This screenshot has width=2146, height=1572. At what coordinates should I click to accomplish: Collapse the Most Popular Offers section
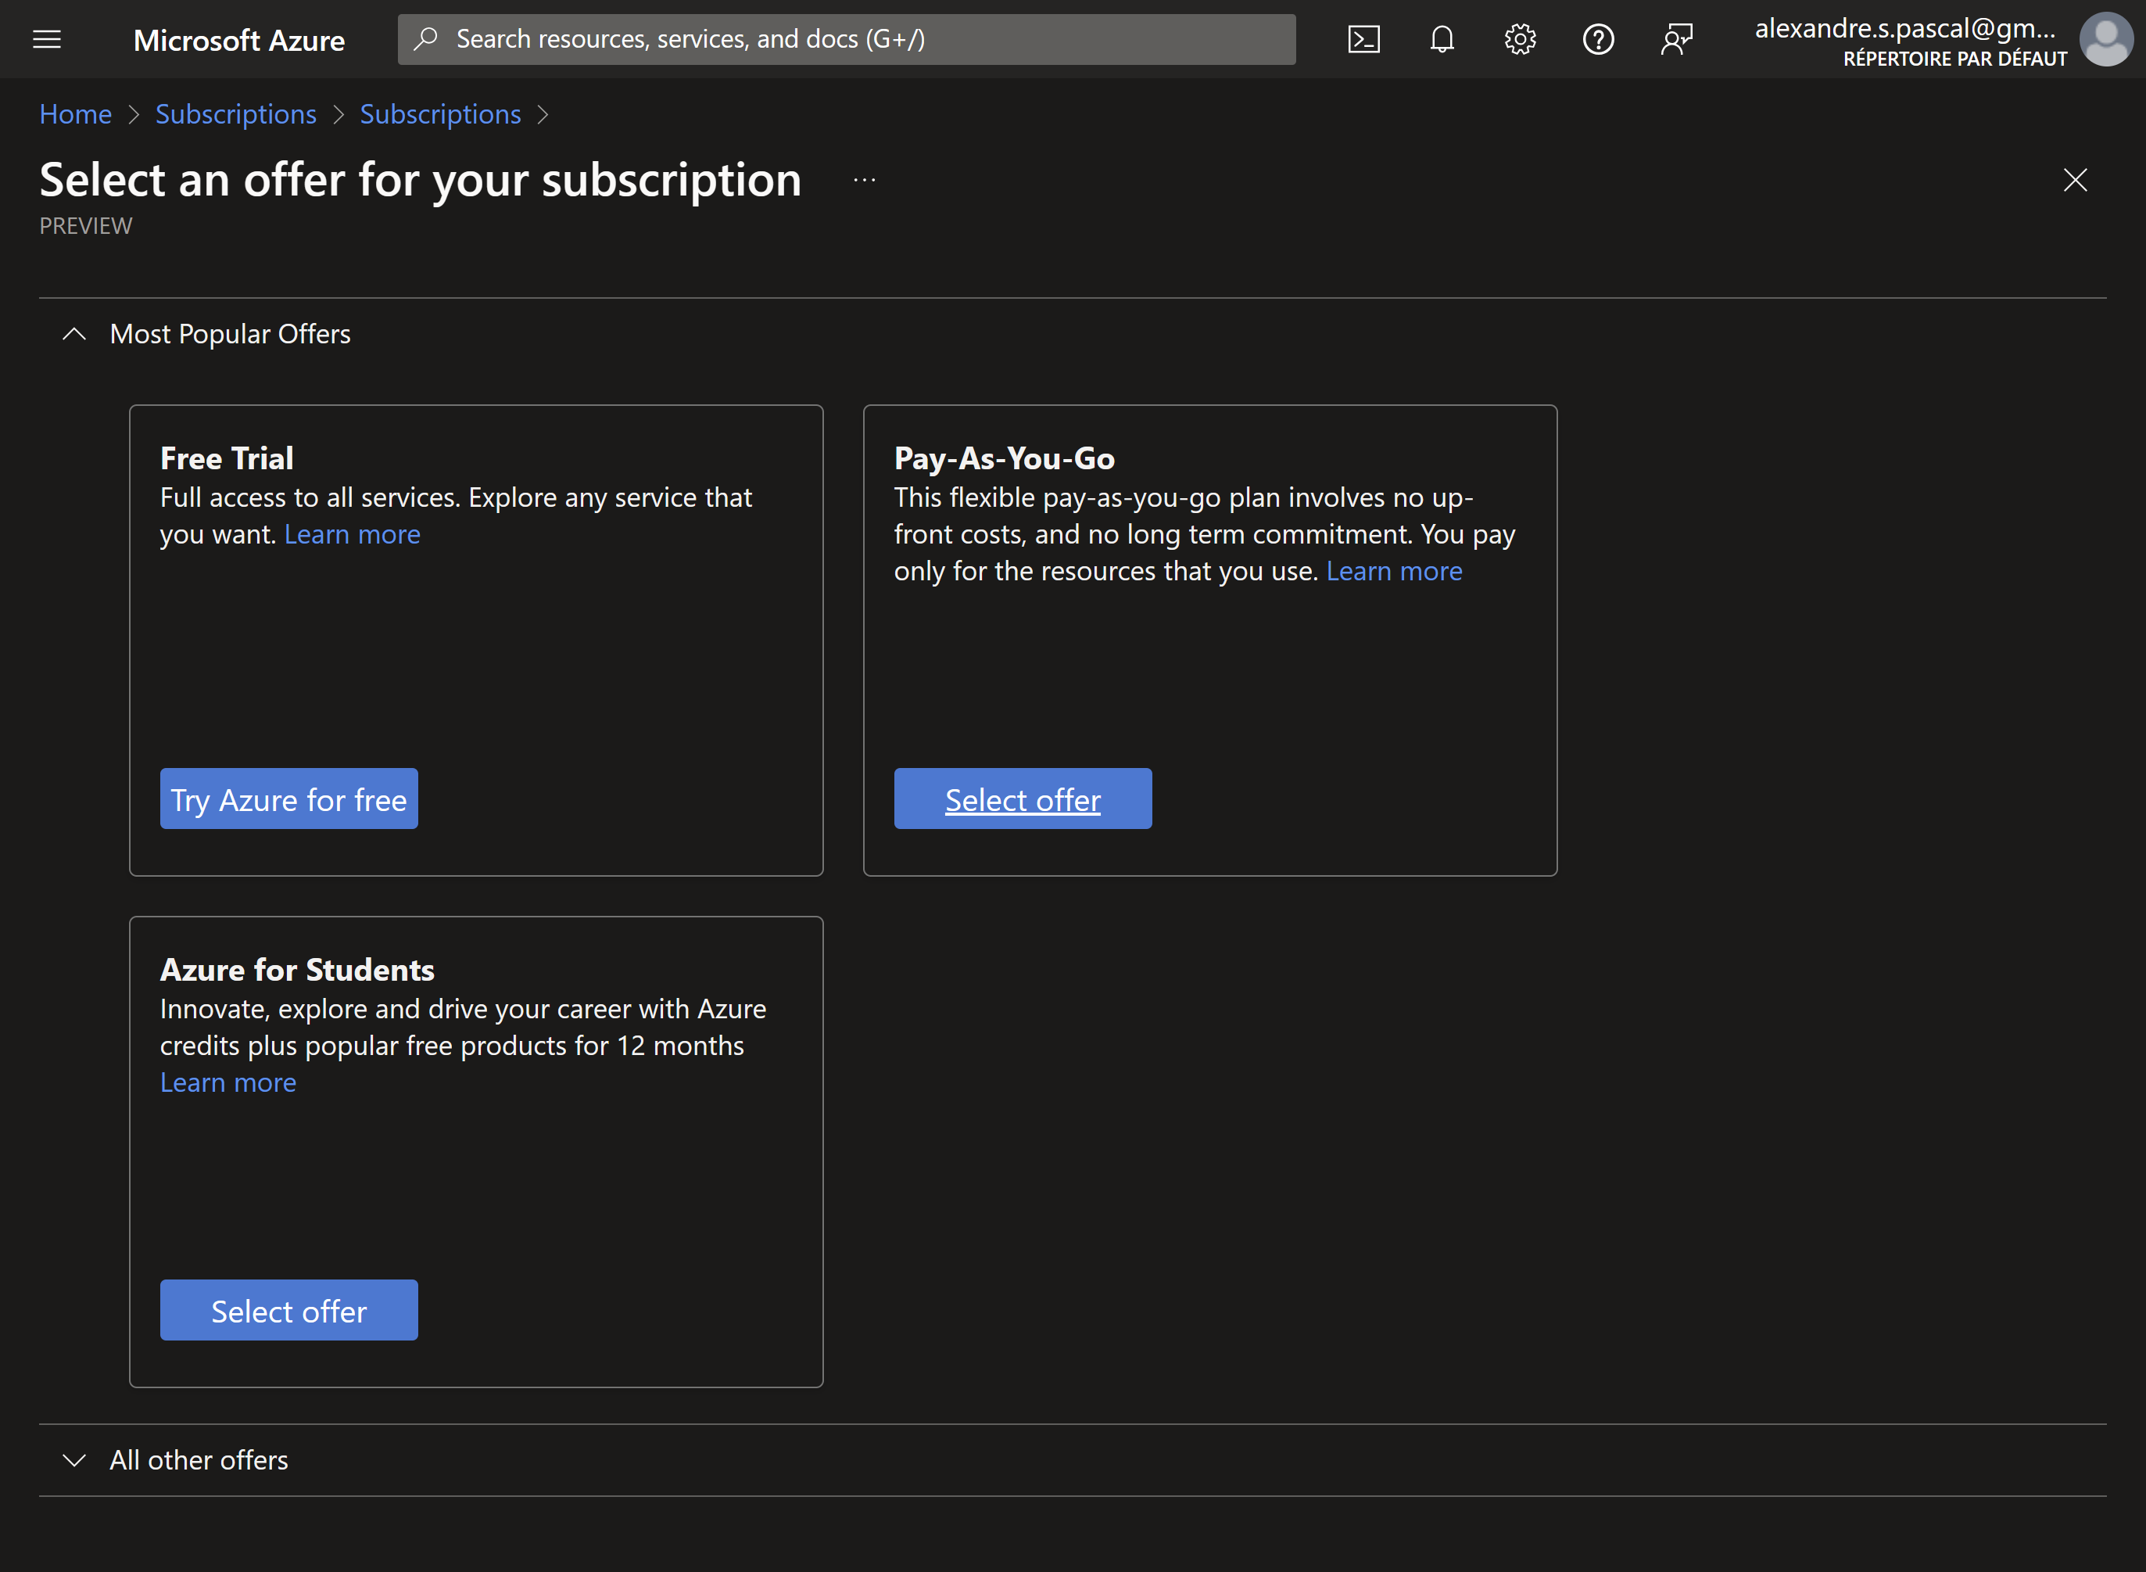pos(74,334)
